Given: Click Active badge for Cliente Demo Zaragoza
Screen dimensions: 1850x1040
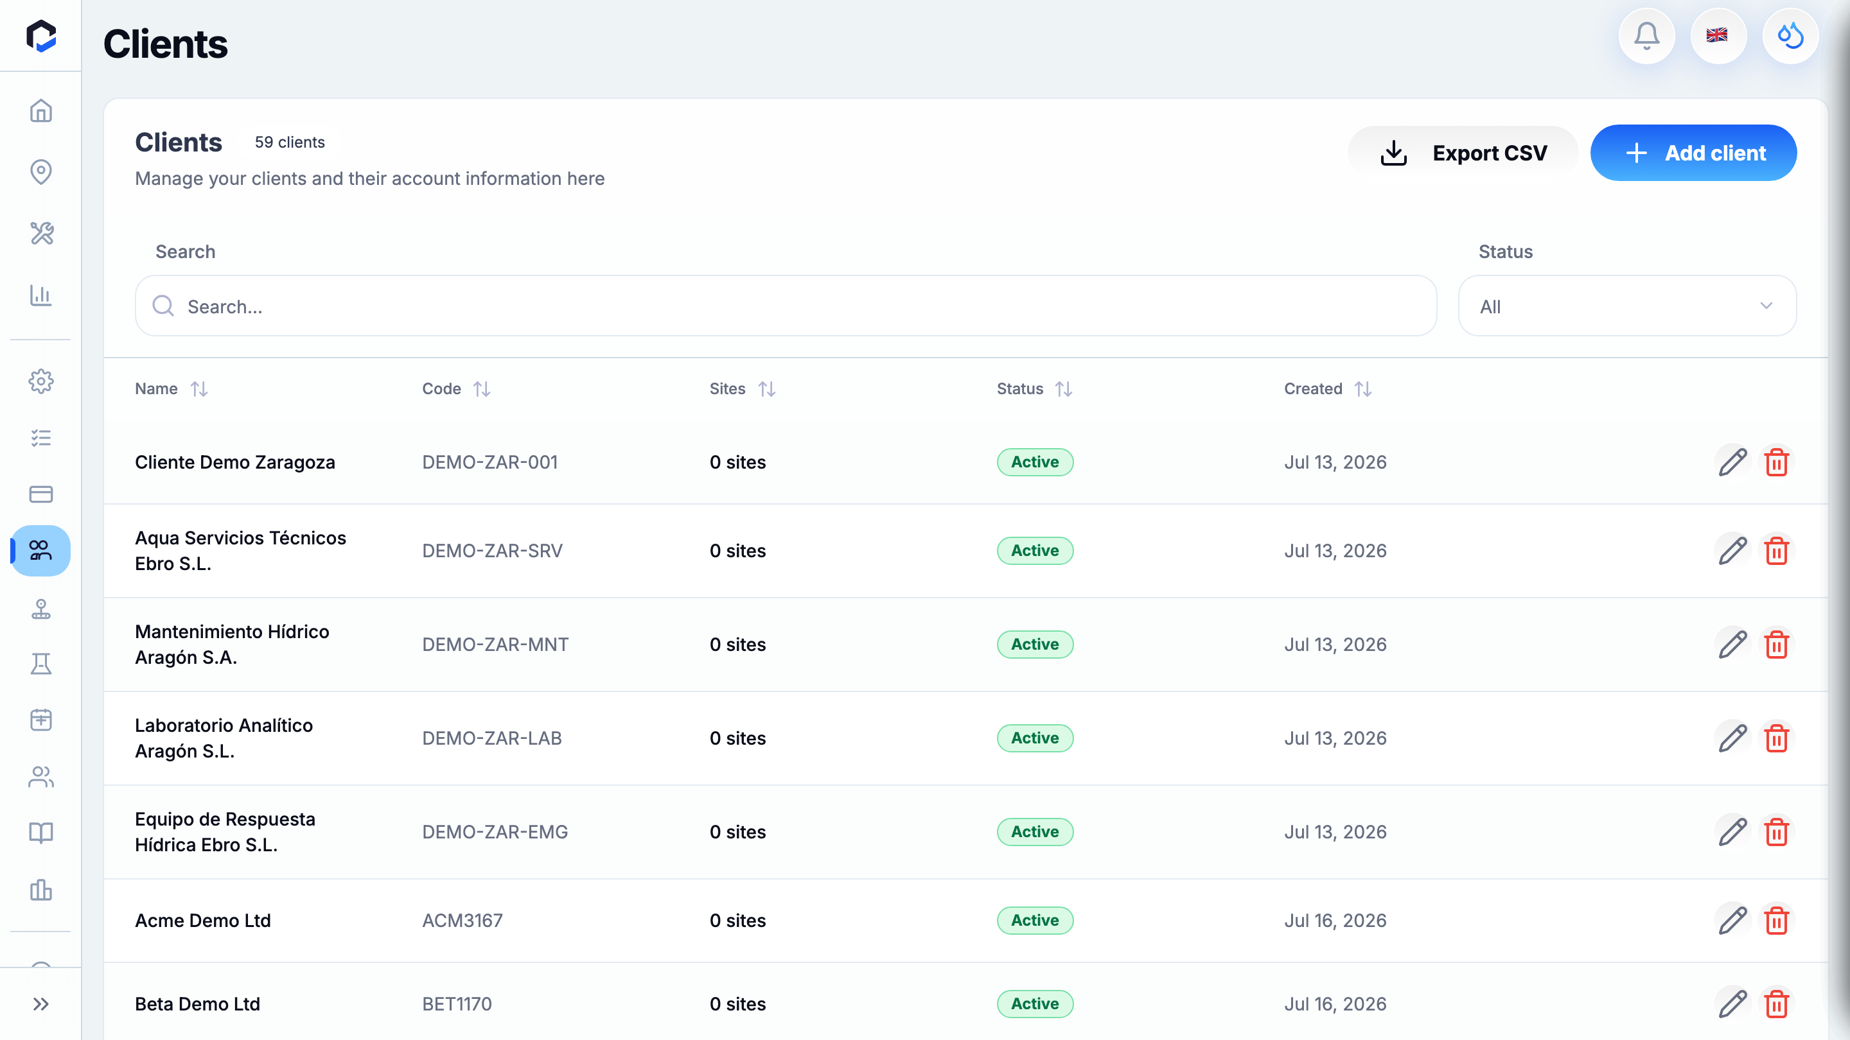Looking at the screenshot, I should tap(1035, 462).
